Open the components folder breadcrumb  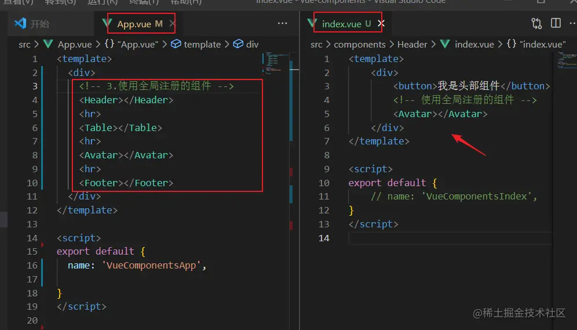click(x=360, y=45)
